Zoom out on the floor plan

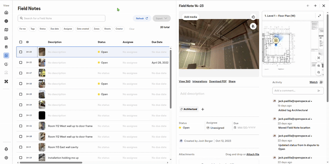click(319, 73)
